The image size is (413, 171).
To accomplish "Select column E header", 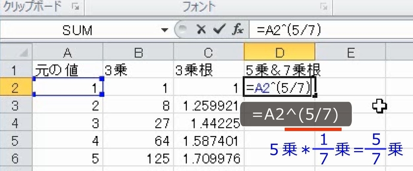I will tap(350, 52).
